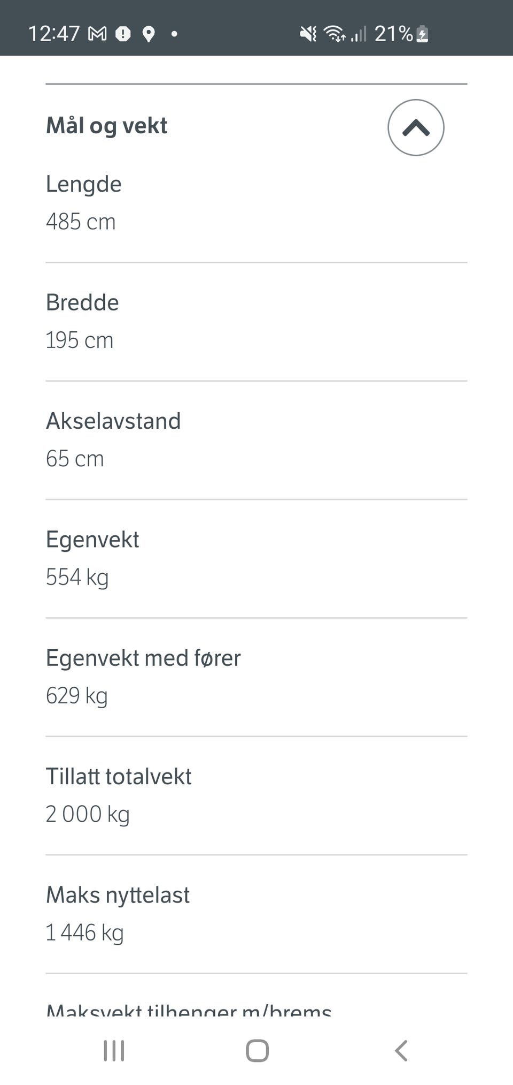Screen dimensions: 513x1085
Task: Tap the Maksvekt tilhenger m/brems label
Action: click(x=189, y=1010)
